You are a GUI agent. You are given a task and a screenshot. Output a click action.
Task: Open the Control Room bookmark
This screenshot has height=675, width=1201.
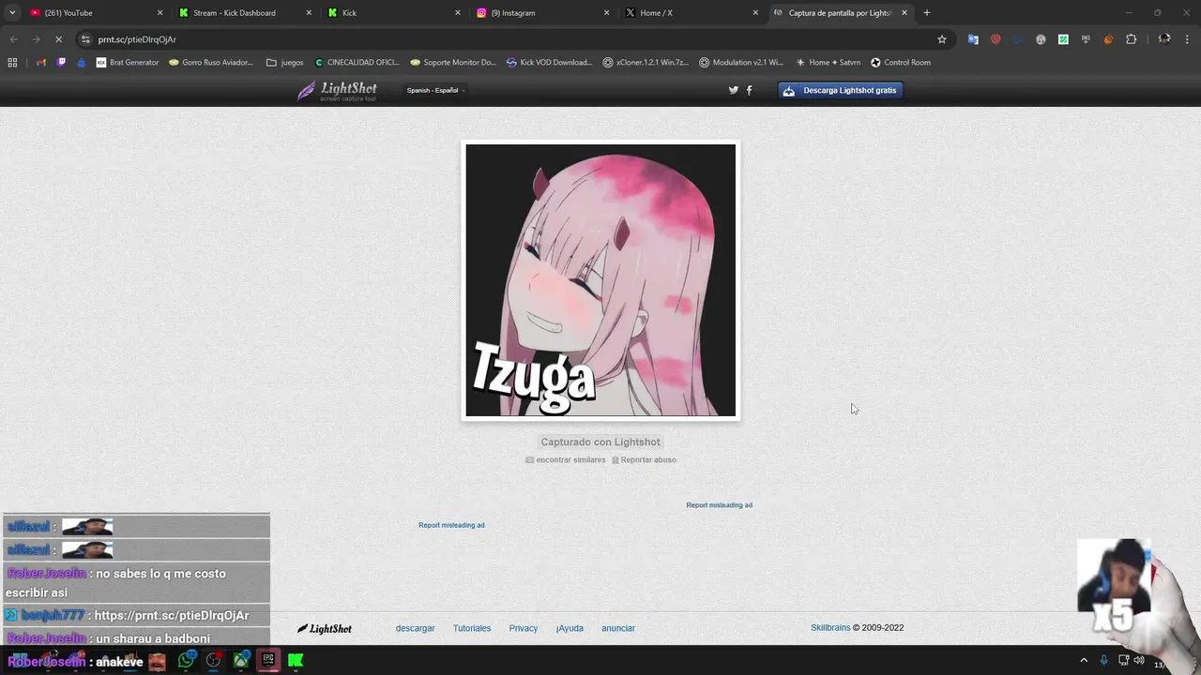[901, 63]
